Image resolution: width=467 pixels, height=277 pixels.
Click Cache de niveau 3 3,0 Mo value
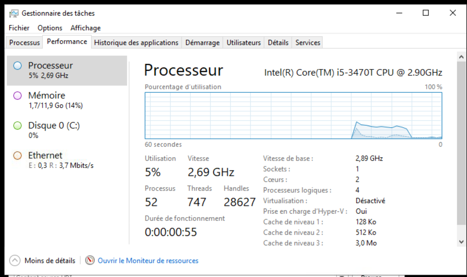366,243
